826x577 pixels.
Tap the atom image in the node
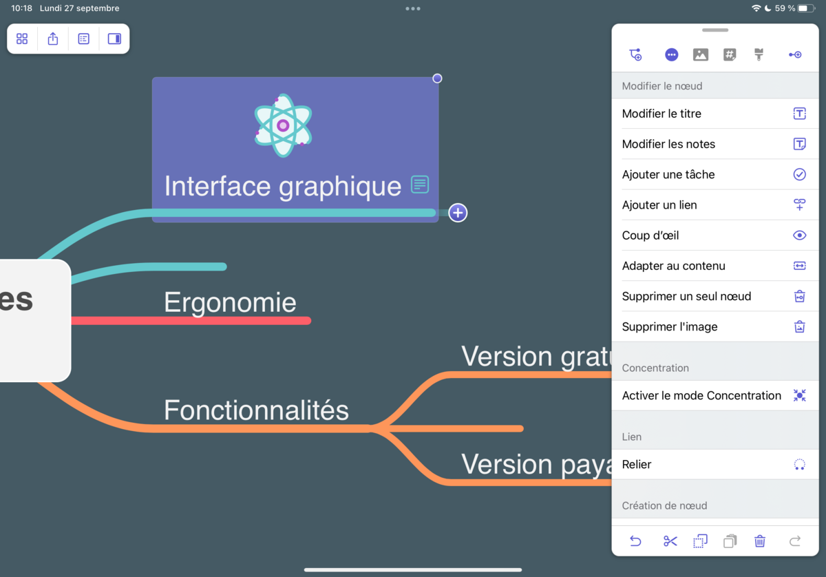pos(283,125)
